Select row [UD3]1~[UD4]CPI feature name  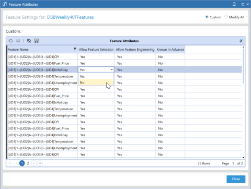click(33, 57)
